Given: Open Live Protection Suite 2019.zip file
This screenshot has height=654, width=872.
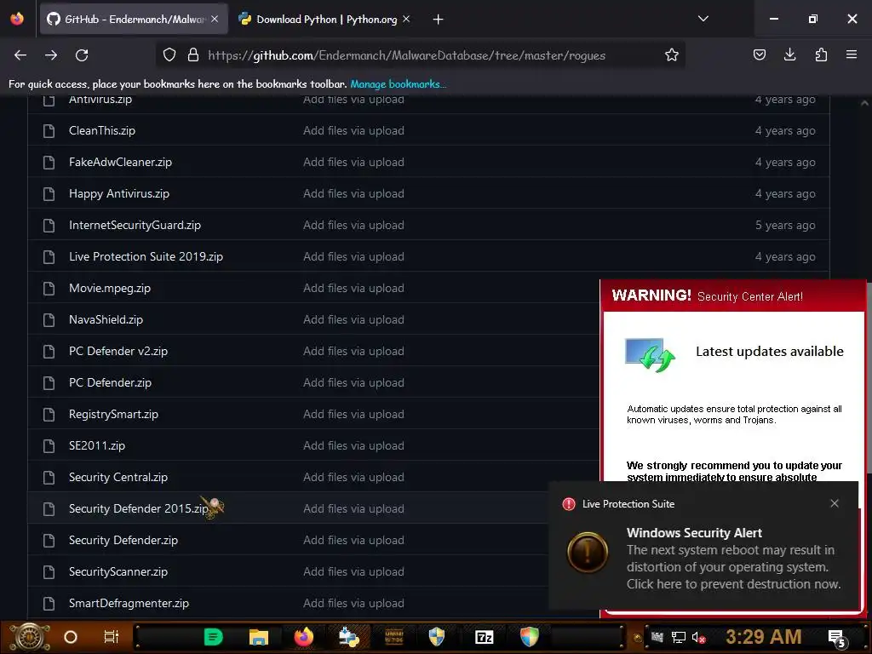Looking at the screenshot, I should [146, 257].
